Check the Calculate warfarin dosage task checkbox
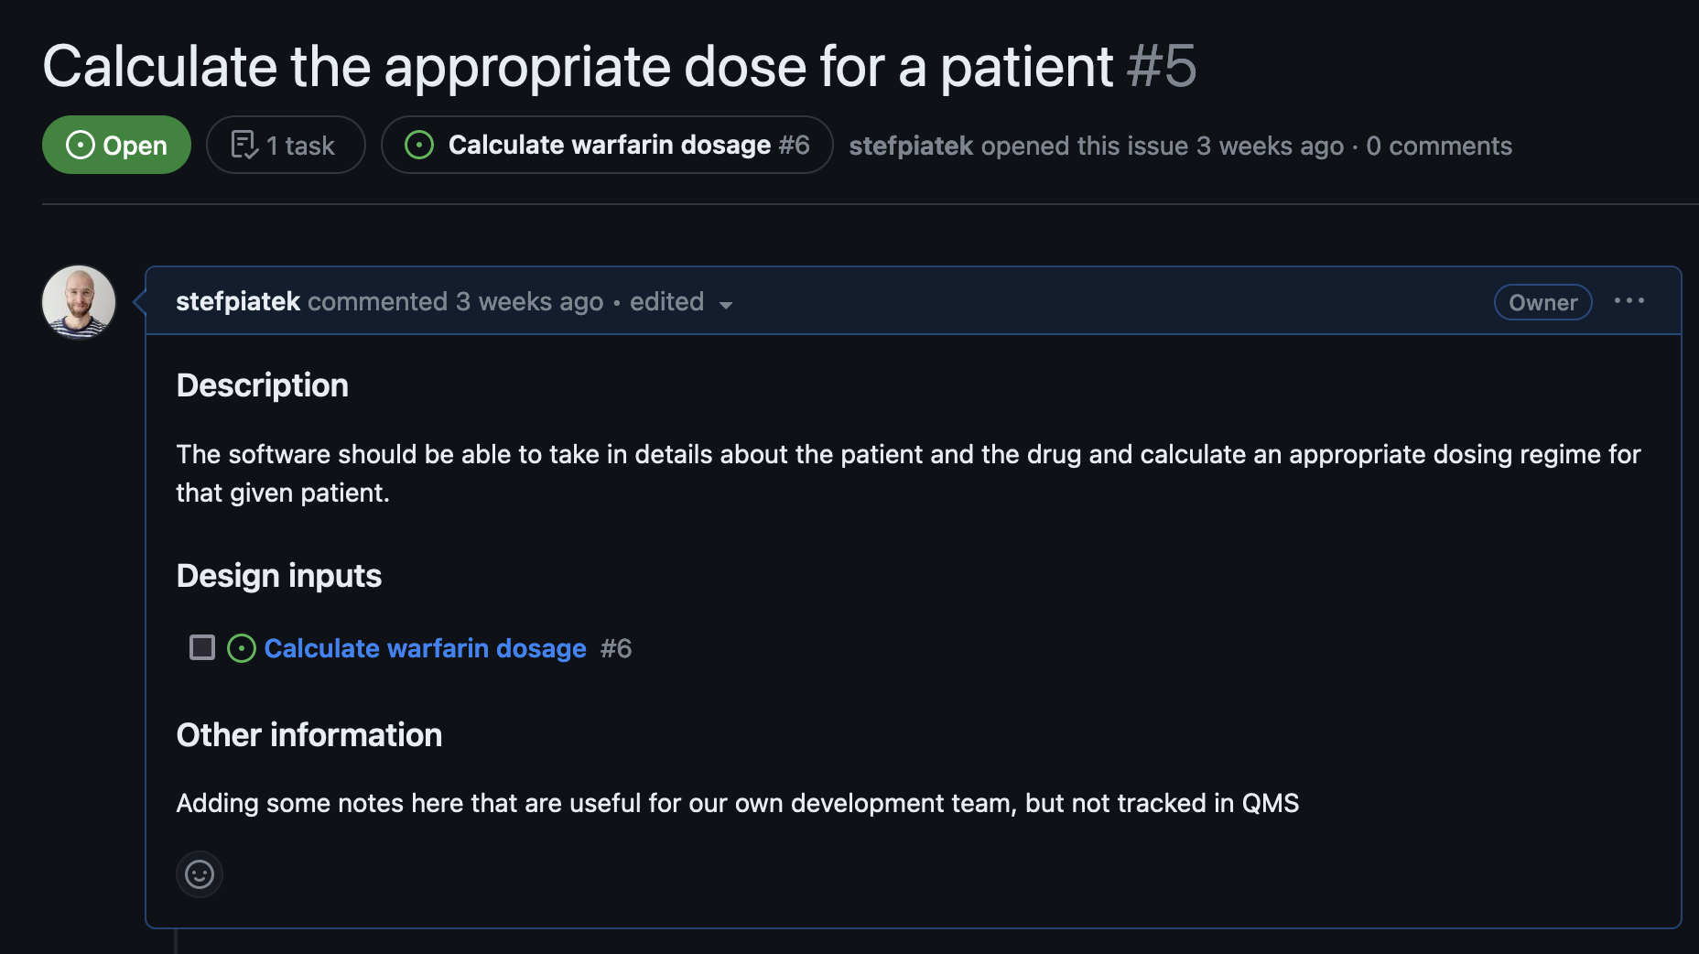 [202, 647]
